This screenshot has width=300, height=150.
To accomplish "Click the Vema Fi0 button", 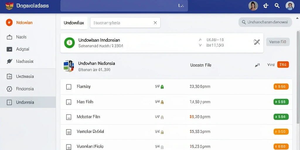I will (x=278, y=42).
